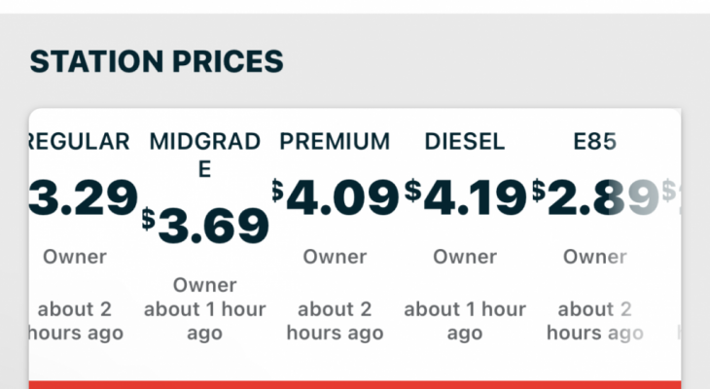Click Owner under Premium price
The height and width of the screenshot is (389, 710).
[x=335, y=257]
